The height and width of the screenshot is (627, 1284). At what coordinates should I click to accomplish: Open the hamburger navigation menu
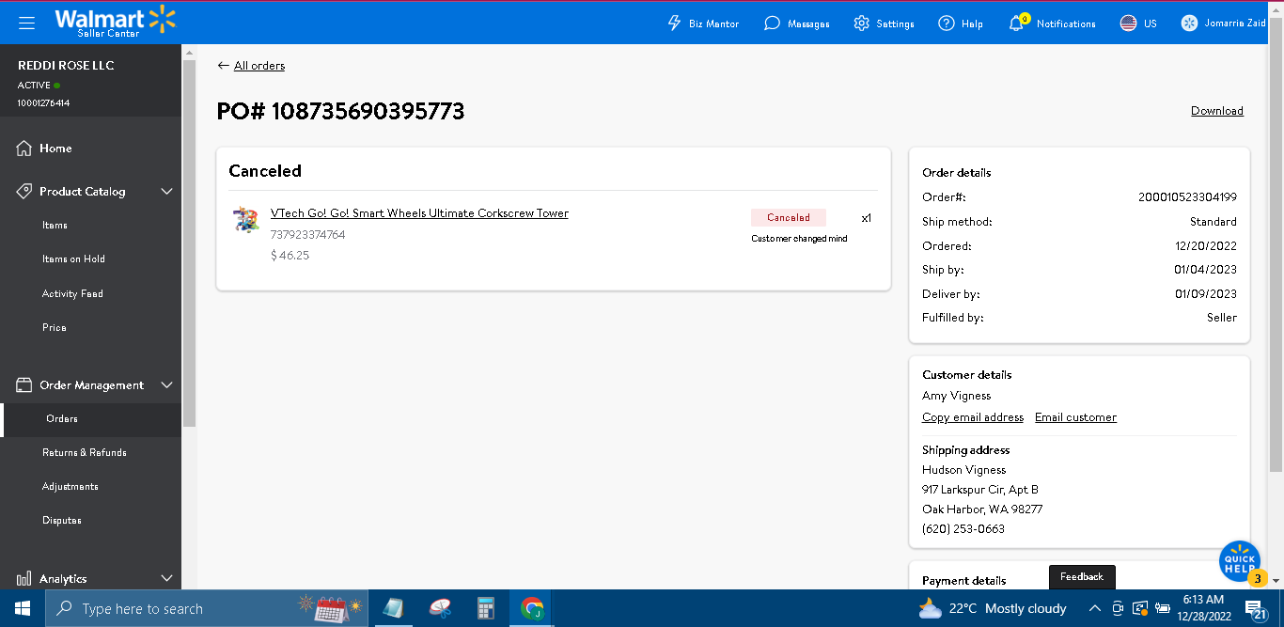click(x=26, y=23)
